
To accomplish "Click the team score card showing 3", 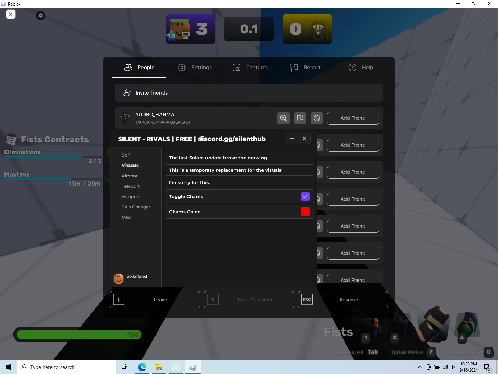I will click(191, 29).
